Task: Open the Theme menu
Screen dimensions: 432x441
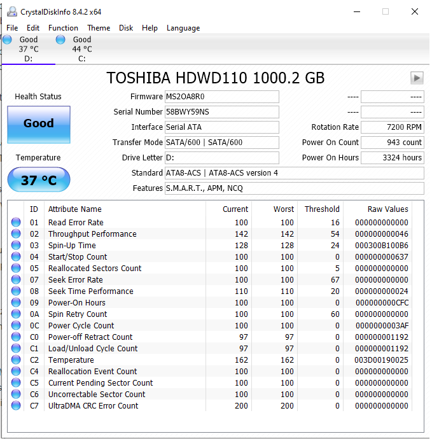Action: [99, 28]
